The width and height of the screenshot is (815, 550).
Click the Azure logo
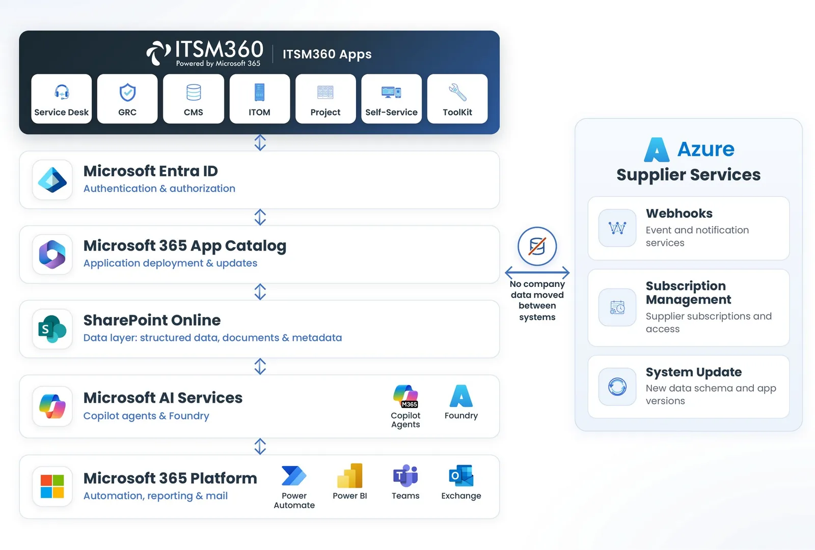coord(657,150)
